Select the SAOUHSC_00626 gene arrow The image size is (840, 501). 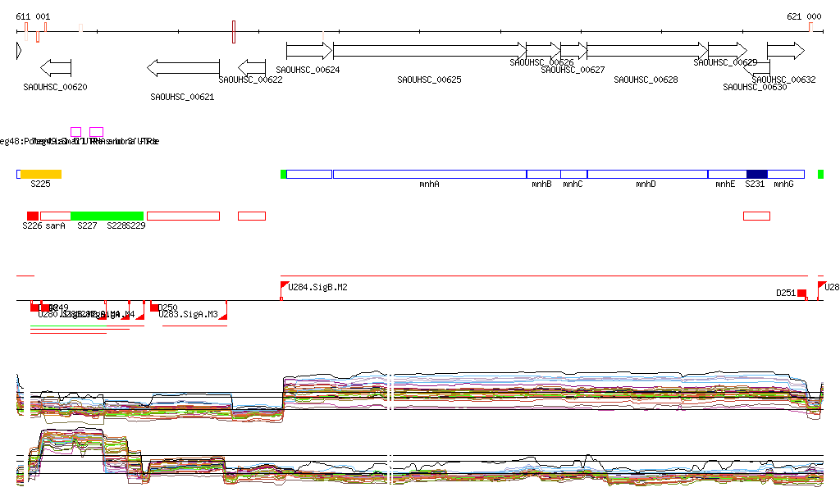click(544, 51)
